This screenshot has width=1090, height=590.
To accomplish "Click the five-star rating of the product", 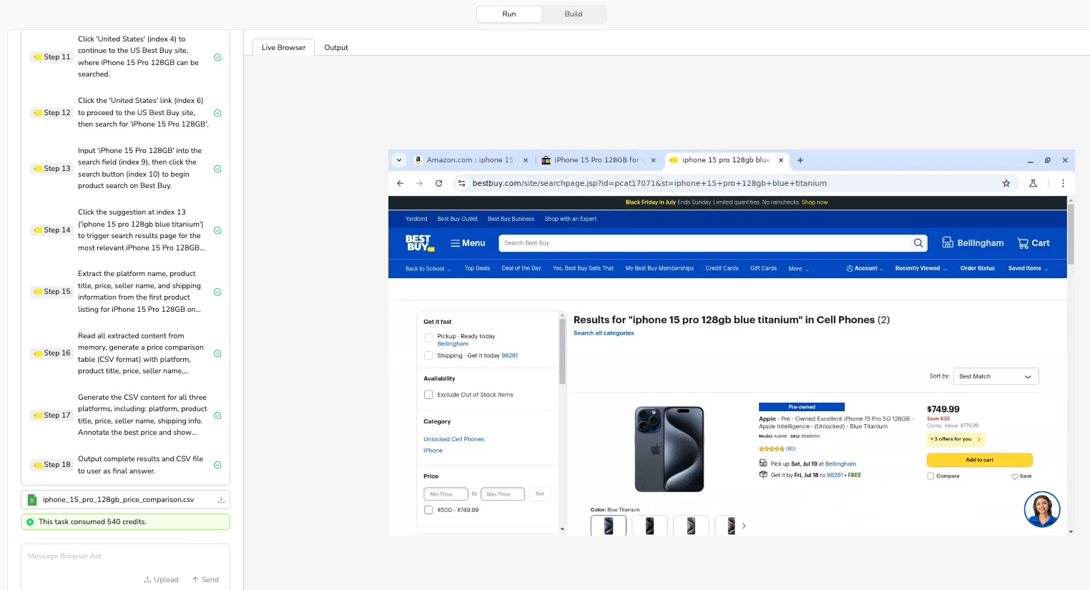I will [x=771, y=448].
